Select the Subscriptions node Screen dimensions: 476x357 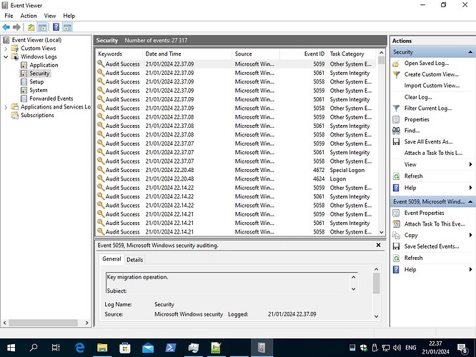click(37, 115)
